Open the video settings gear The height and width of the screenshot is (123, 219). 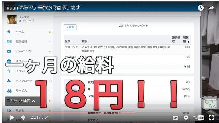[186, 118]
